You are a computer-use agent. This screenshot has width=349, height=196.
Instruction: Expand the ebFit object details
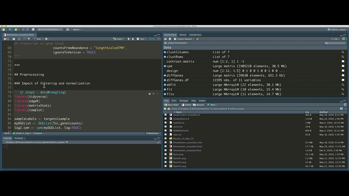(x=165, y=85)
